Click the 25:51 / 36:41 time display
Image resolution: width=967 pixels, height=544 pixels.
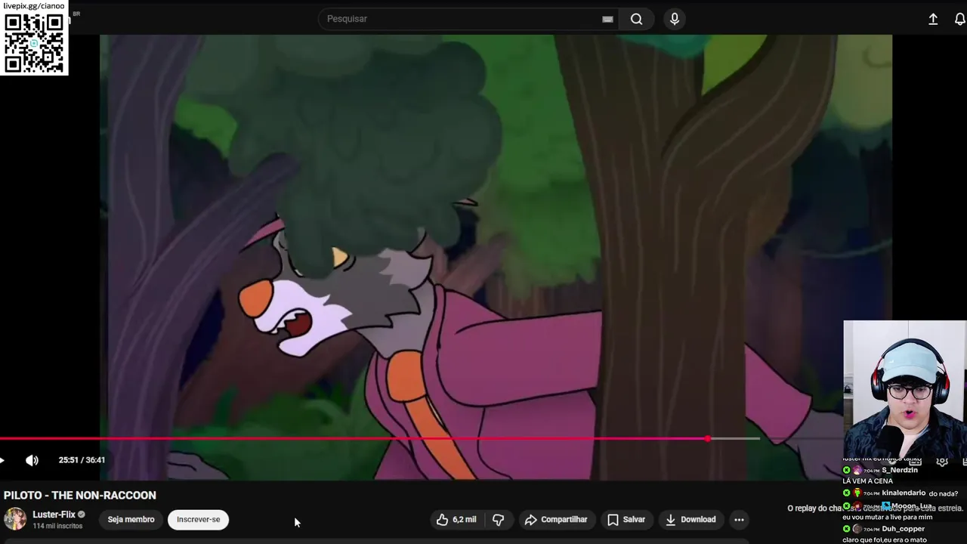coord(82,459)
